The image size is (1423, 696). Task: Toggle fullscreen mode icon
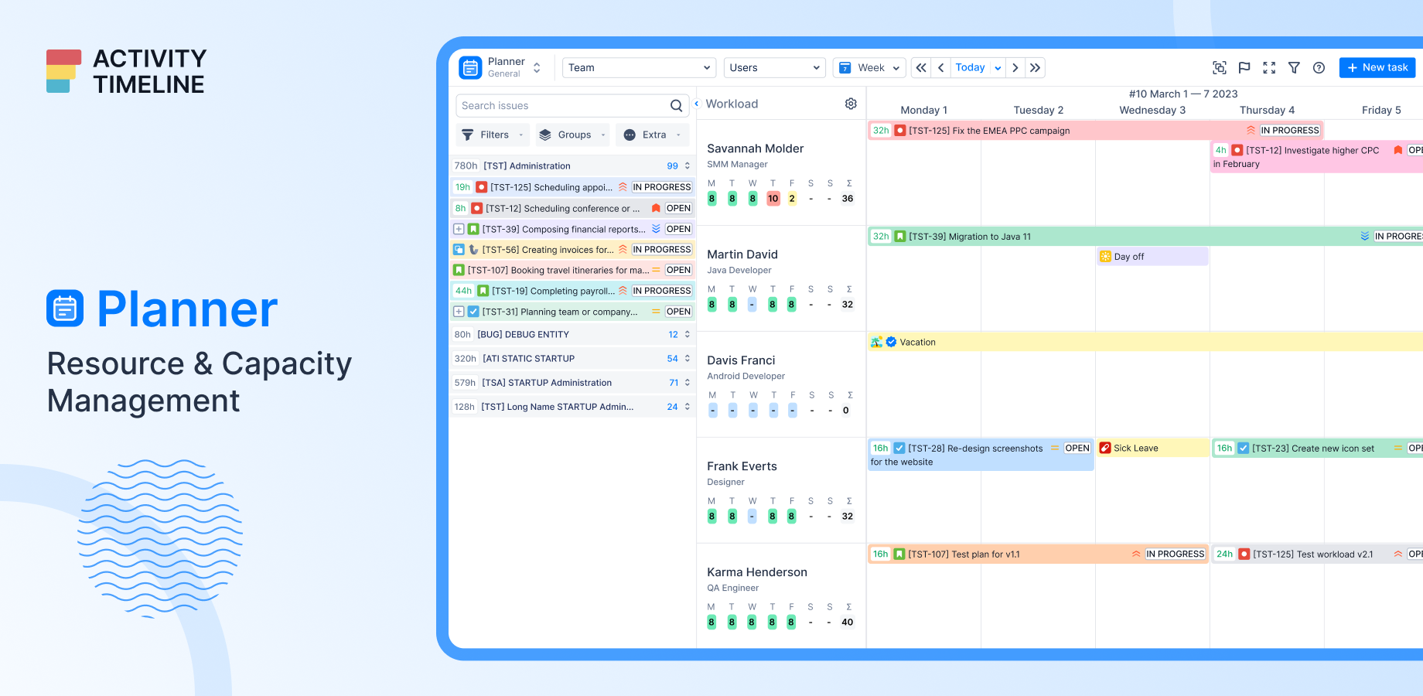tap(1269, 68)
